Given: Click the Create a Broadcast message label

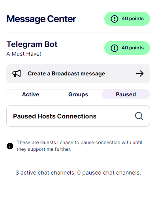Looking at the screenshot, I should (x=66, y=73).
